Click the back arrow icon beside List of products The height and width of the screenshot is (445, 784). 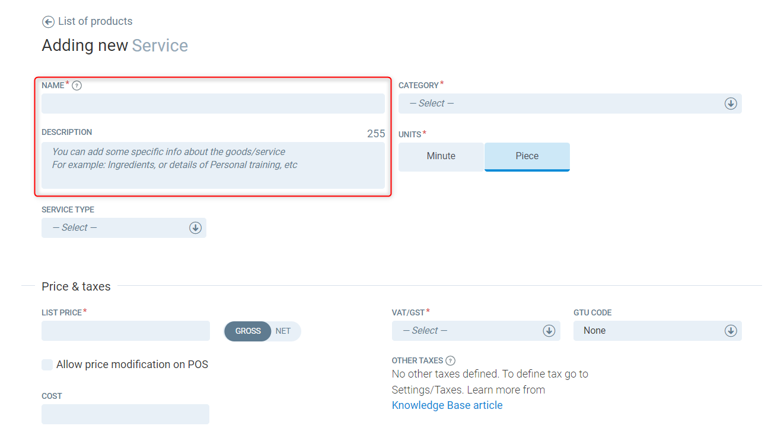click(x=48, y=22)
